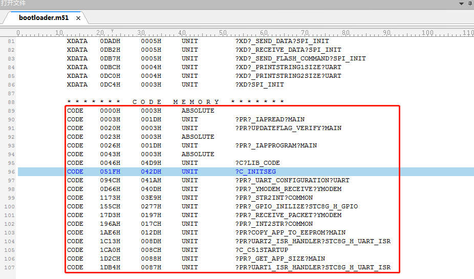Image resolution: width=474 pixels, height=279 pixels.
Task: Click the CODE MEMORY section header
Action: click(x=176, y=102)
